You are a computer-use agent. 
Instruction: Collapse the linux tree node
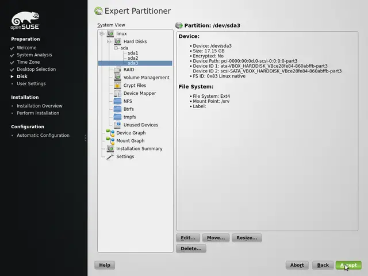(102, 33)
